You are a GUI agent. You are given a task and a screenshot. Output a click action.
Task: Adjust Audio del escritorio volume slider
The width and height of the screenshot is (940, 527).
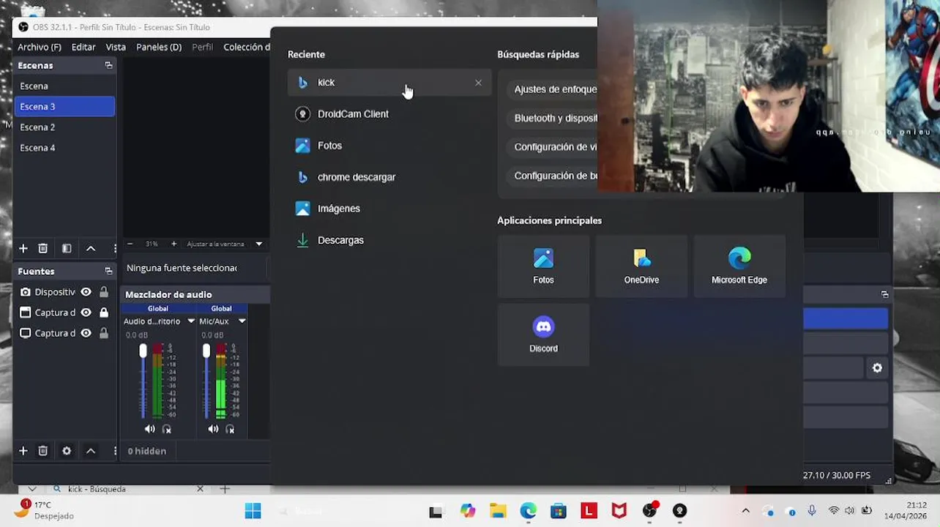pos(143,351)
